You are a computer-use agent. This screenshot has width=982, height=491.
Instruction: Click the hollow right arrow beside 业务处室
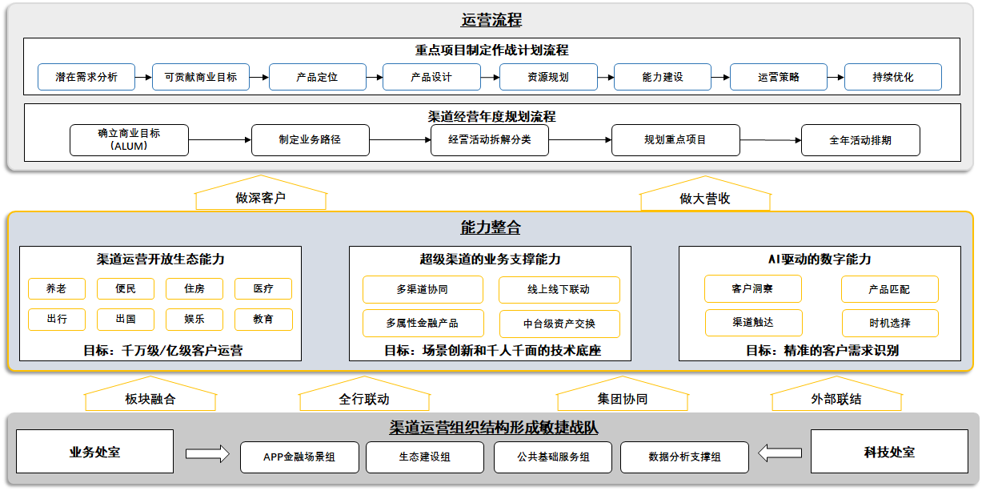click(x=206, y=453)
